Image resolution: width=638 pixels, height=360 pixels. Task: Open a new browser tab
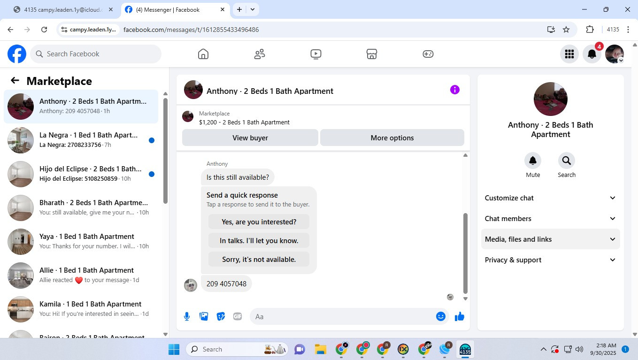pyautogui.click(x=239, y=9)
